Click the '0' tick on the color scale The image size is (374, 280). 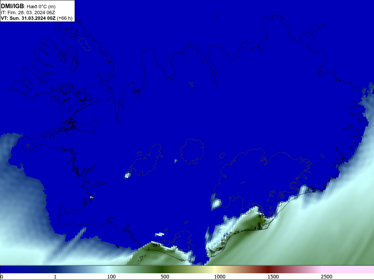click(x=2, y=277)
